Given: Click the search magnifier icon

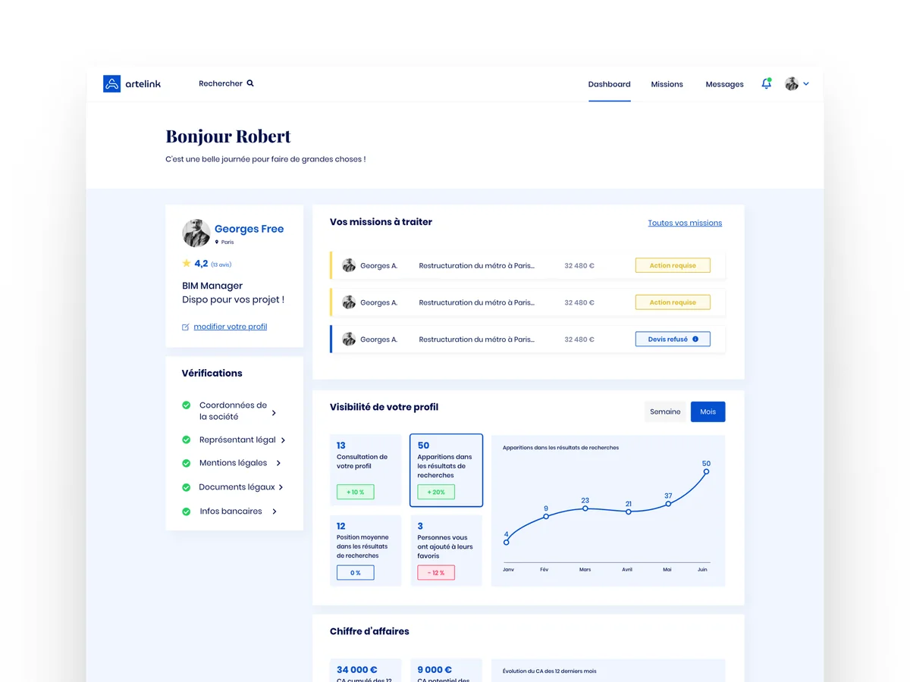Looking at the screenshot, I should pyautogui.click(x=250, y=83).
